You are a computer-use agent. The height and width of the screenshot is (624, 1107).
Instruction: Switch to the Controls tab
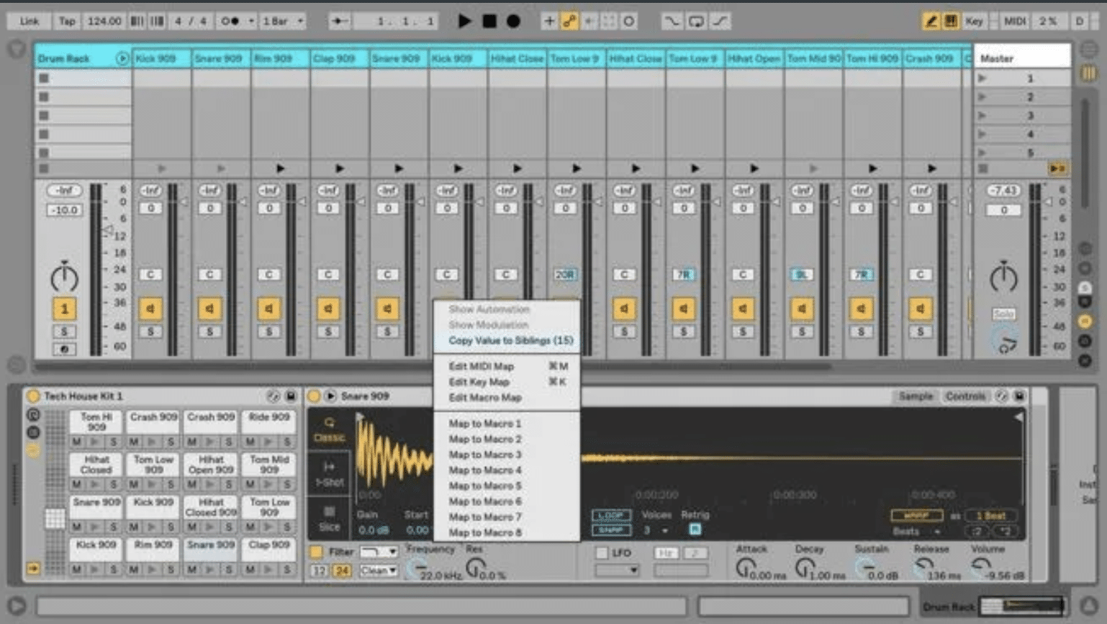(964, 396)
